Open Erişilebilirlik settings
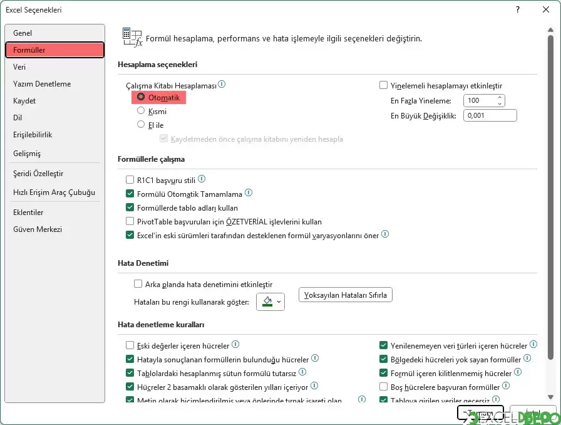 (54, 135)
